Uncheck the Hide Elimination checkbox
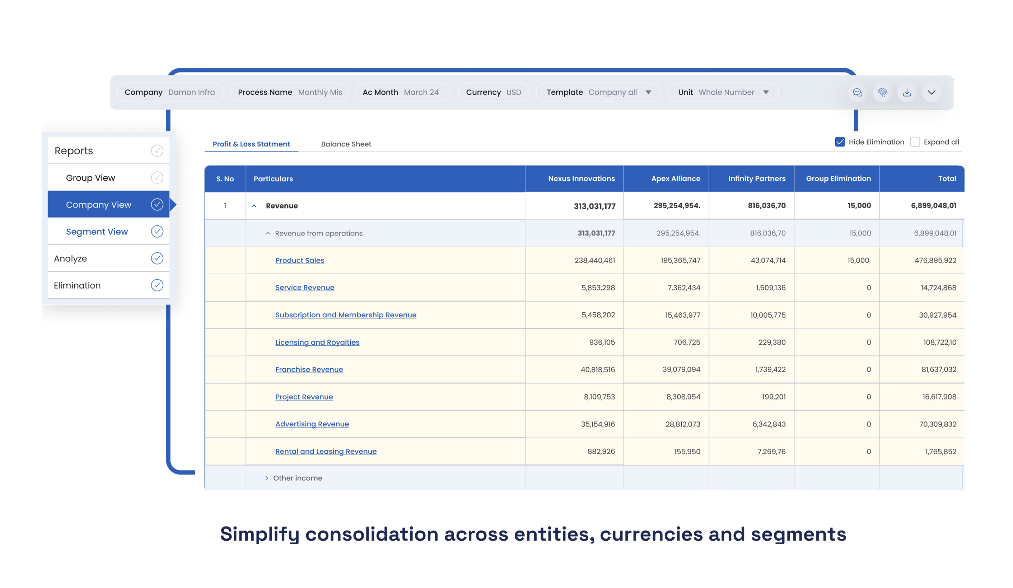 click(840, 142)
